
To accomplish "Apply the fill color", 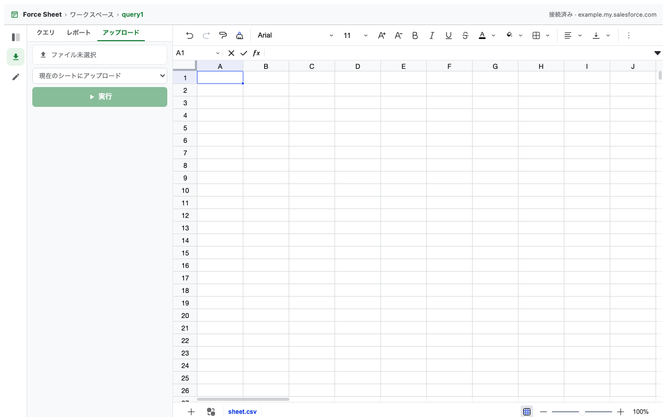I will click(509, 35).
